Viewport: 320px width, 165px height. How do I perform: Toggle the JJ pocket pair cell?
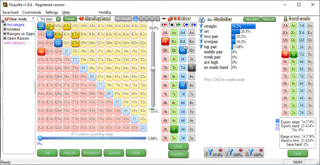pos(67,52)
